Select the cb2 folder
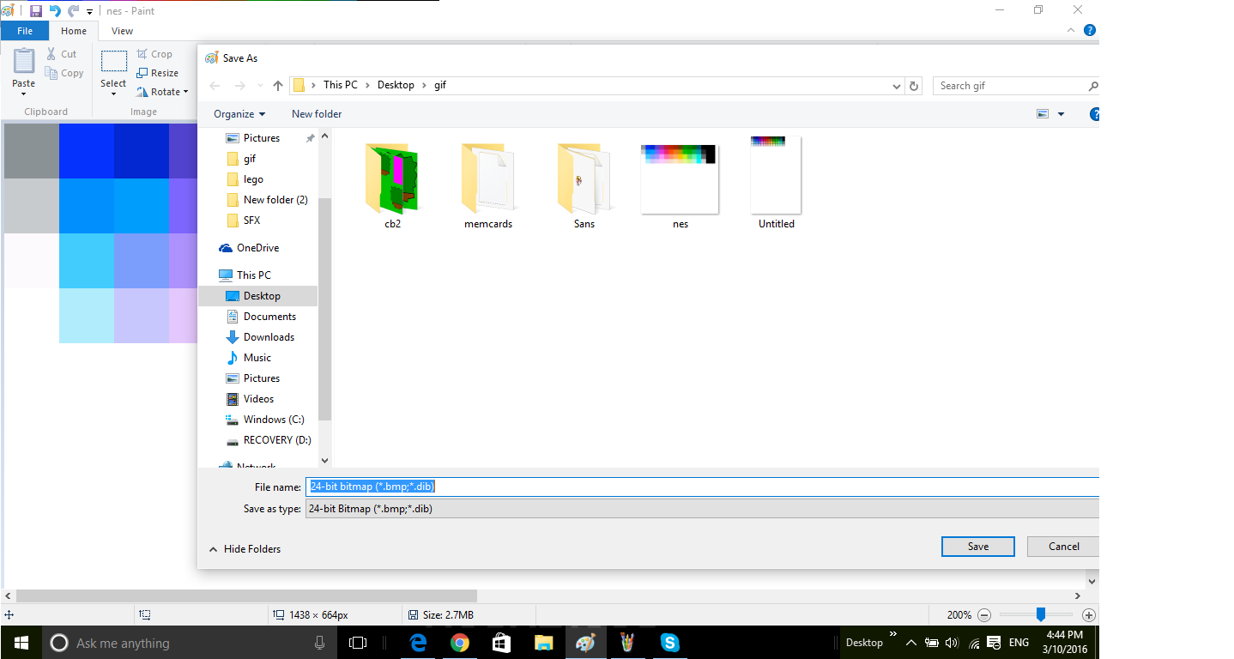1234x659 pixels. pyautogui.click(x=393, y=186)
